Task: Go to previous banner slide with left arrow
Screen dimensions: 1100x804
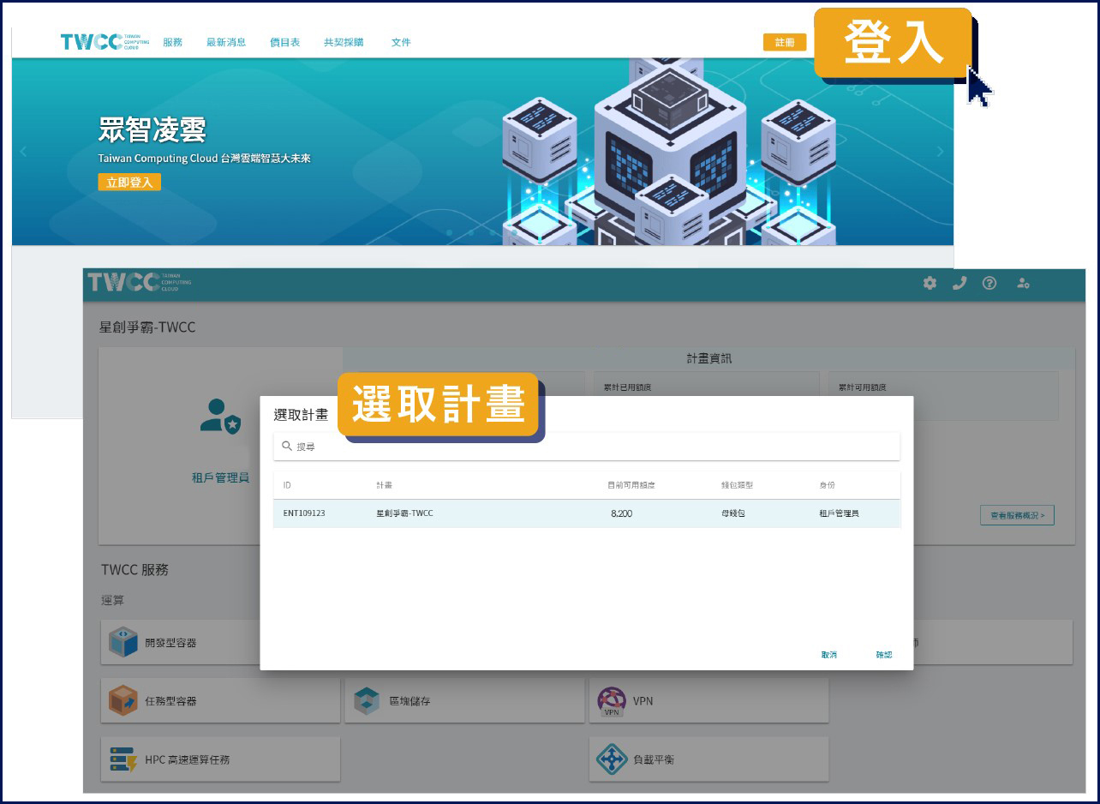Action: coord(23,152)
